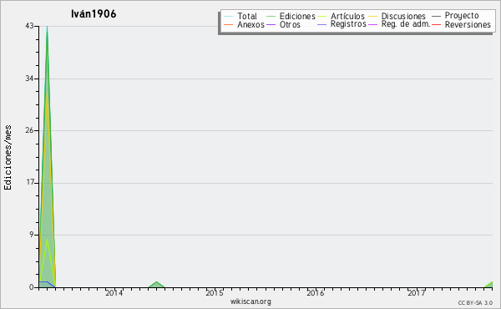Click the 2017 label on the x-axis
The width and height of the screenshot is (501, 309).
[x=417, y=293]
